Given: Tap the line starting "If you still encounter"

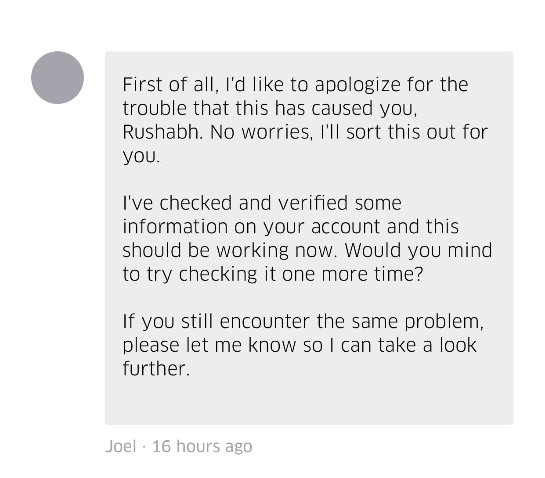Looking at the screenshot, I should [303, 321].
